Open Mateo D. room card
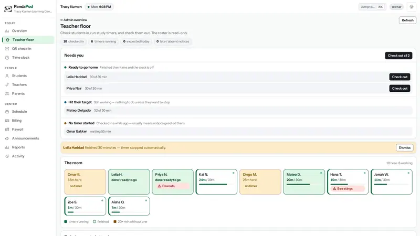Viewport: 420px width, 236px height. click(304, 181)
